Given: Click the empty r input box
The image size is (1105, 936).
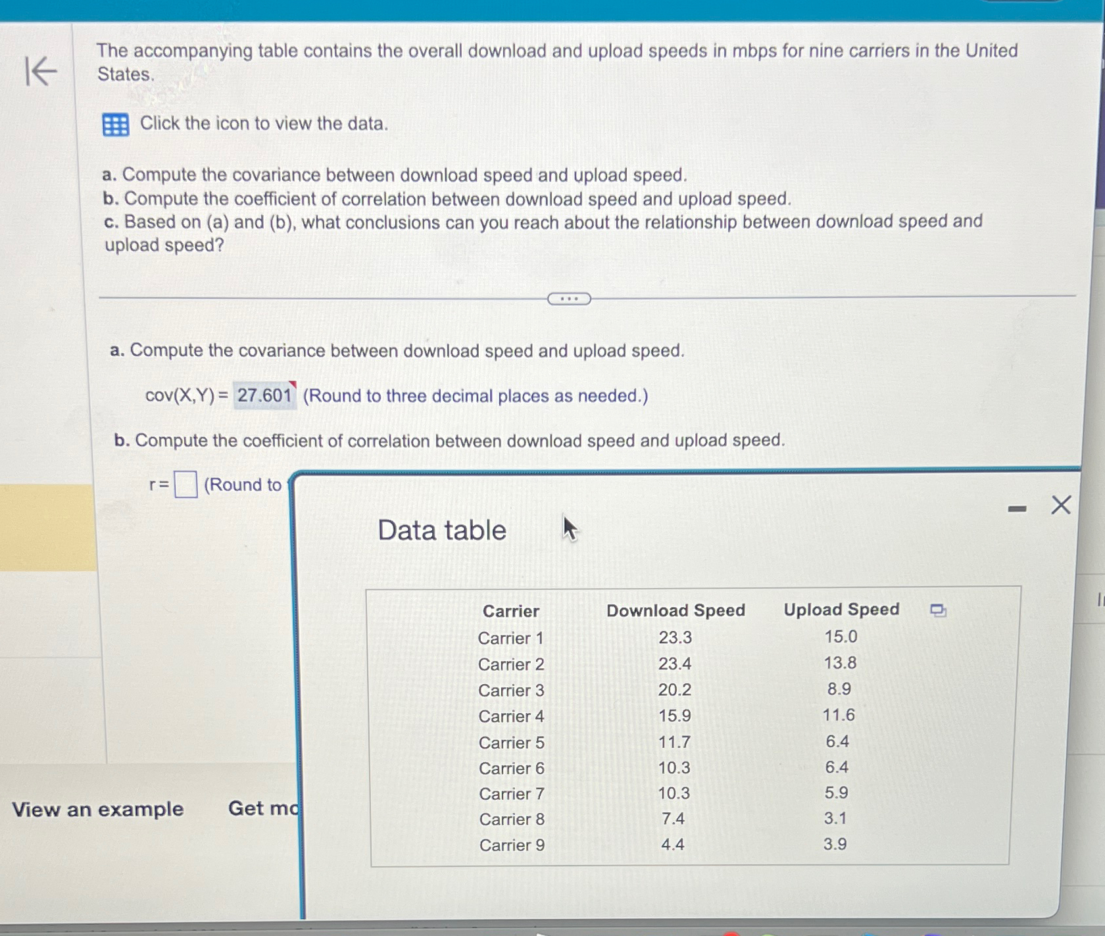Looking at the screenshot, I should [x=186, y=485].
